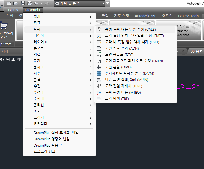Click the MTBO origin move icon
204x169 pixels.
tap(99, 93)
